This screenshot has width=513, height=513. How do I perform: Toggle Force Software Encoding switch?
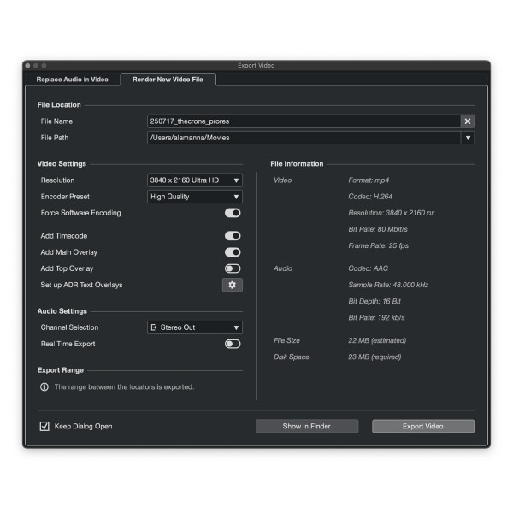point(233,213)
